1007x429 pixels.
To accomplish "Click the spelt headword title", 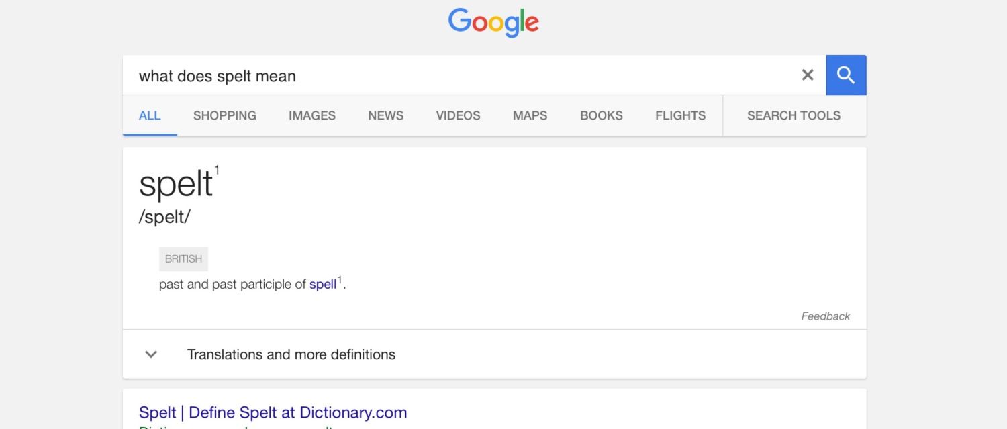I will 176,185.
